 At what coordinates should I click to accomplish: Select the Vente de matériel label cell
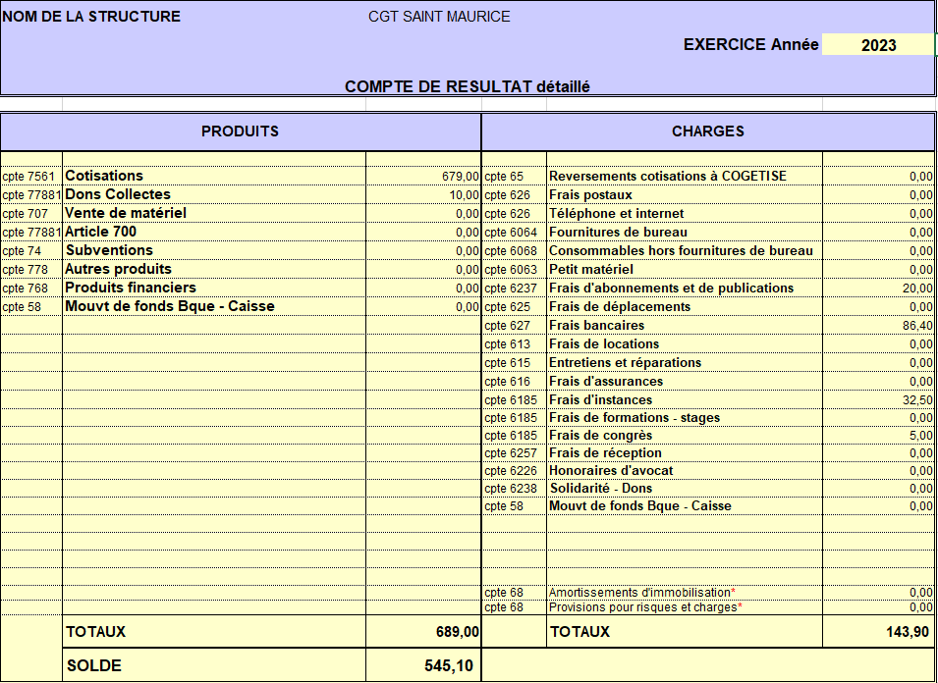click(x=126, y=213)
